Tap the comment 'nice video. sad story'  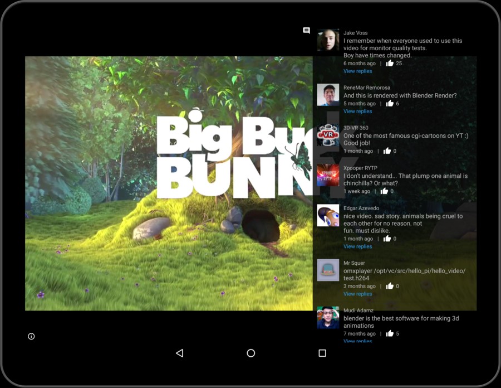(x=403, y=224)
